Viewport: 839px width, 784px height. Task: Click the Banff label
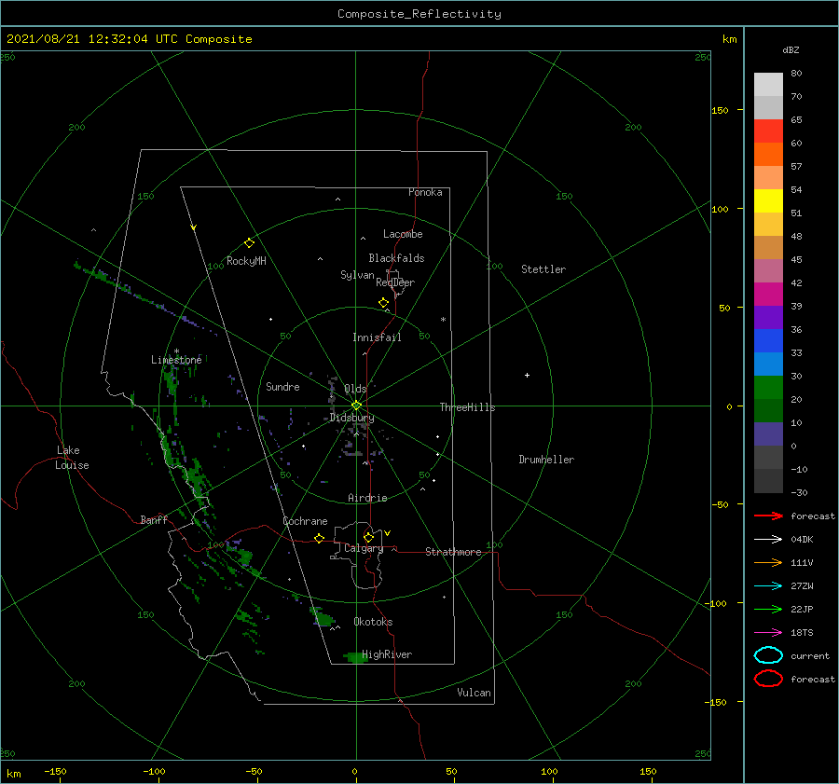pos(154,519)
